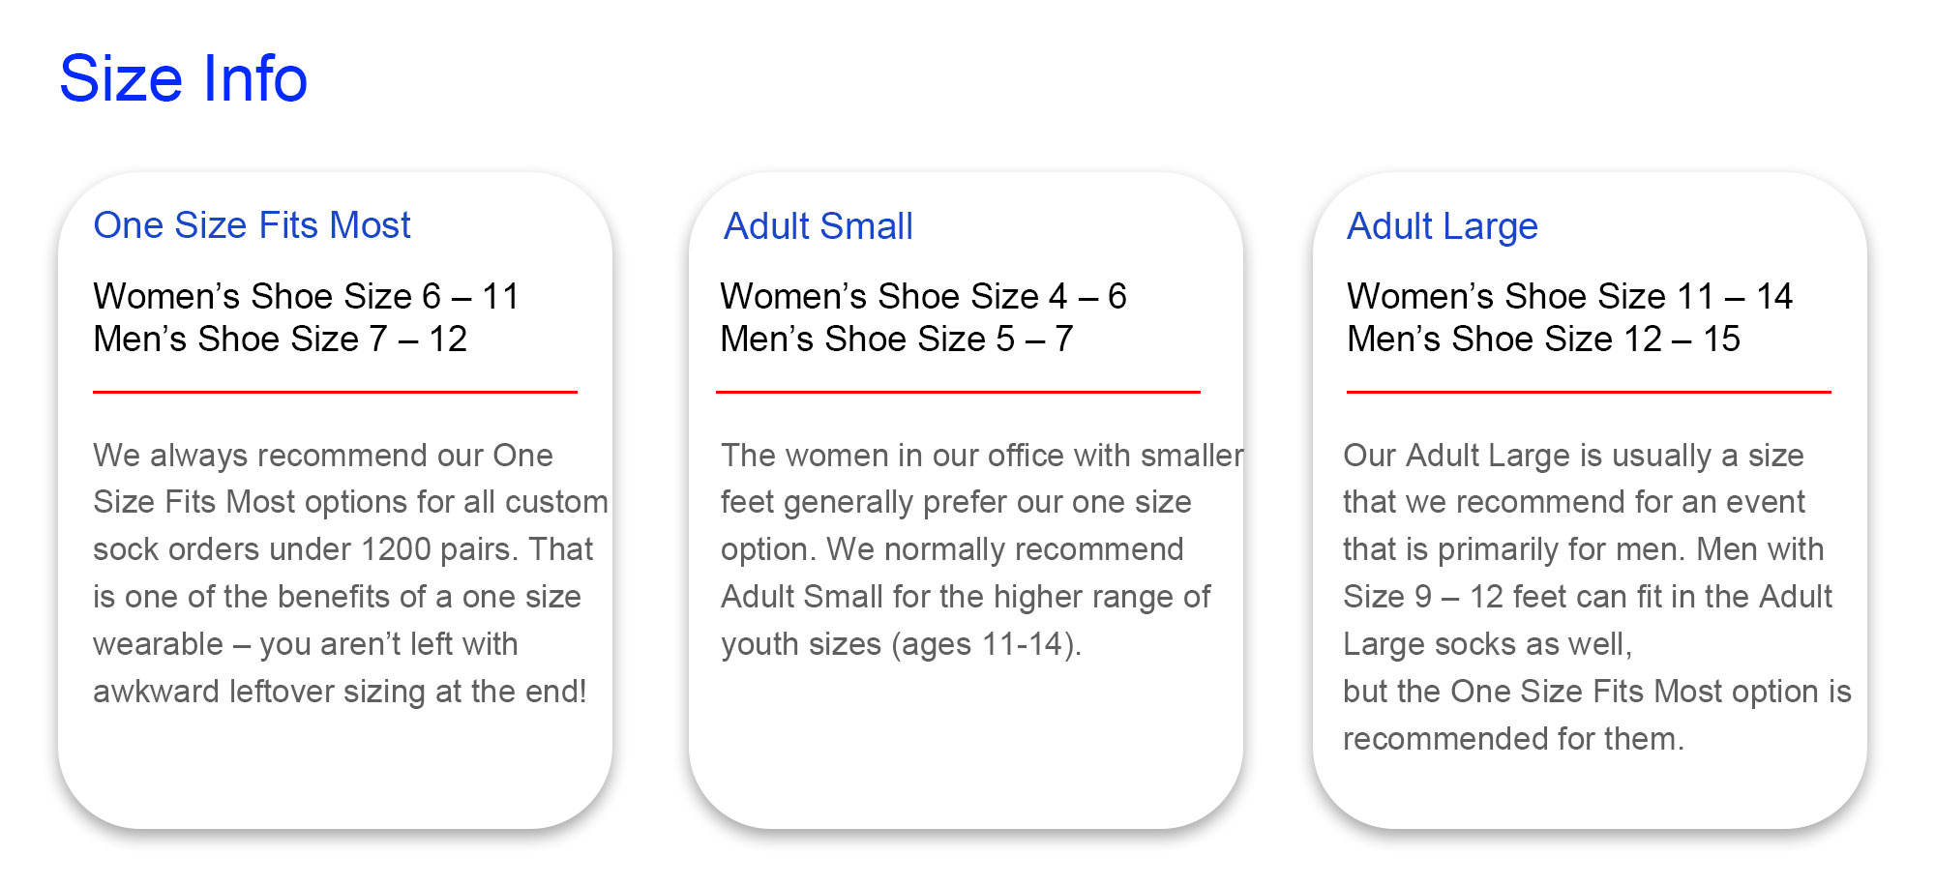This screenshot has width=1935, height=886.
Task: Click the "youth sizes (ages 11-14)" text
Action: (x=901, y=644)
